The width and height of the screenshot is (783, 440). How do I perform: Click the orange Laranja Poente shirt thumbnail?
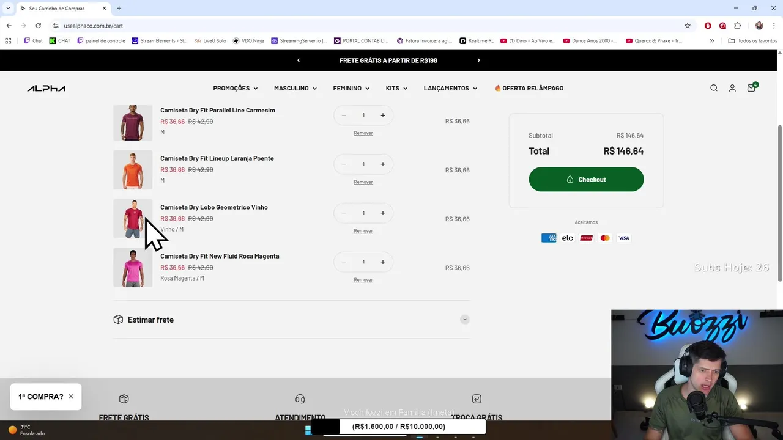[133, 170]
